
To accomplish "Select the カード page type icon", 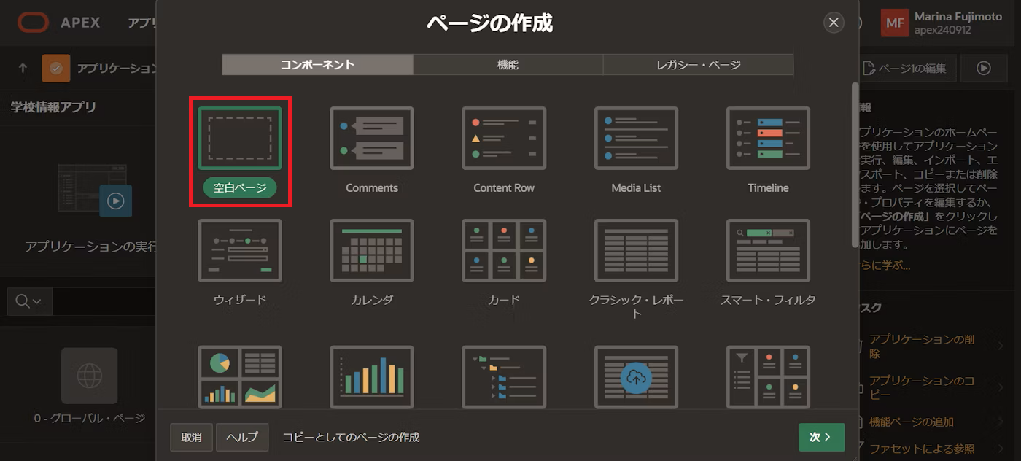I will (504, 250).
